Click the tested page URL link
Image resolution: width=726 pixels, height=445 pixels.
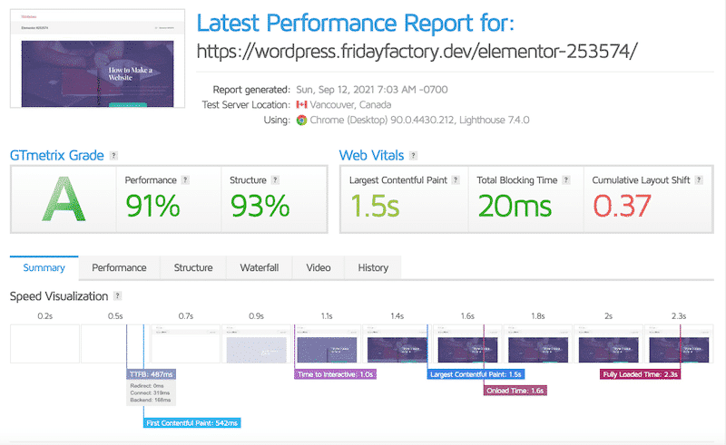417,51
